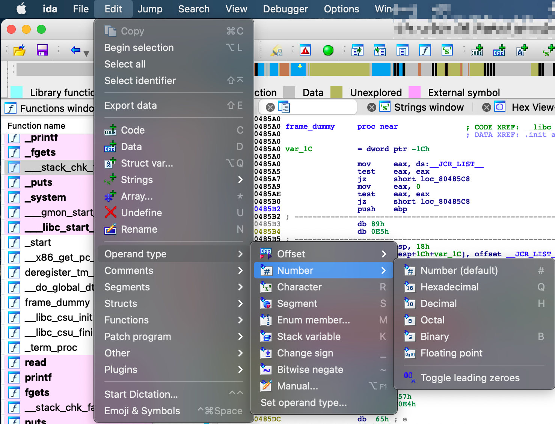Screen dimensions: 555x424
Task: Click the Segment operand icon
Action: (266, 304)
